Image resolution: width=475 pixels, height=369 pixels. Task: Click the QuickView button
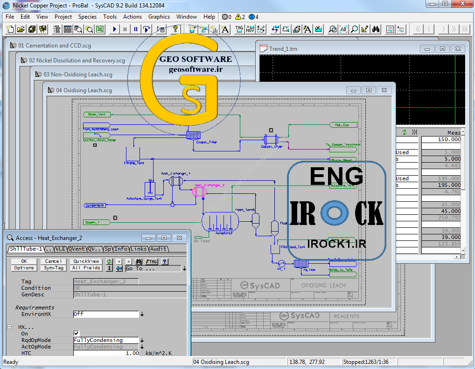click(x=86, y=261)
